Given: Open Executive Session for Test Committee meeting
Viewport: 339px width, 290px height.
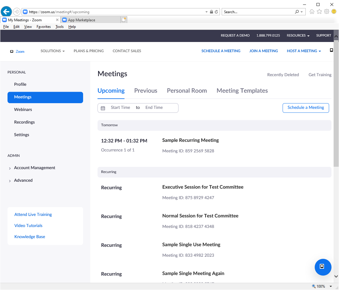Looking at the screenshot, I should click(x=203, y=187).
